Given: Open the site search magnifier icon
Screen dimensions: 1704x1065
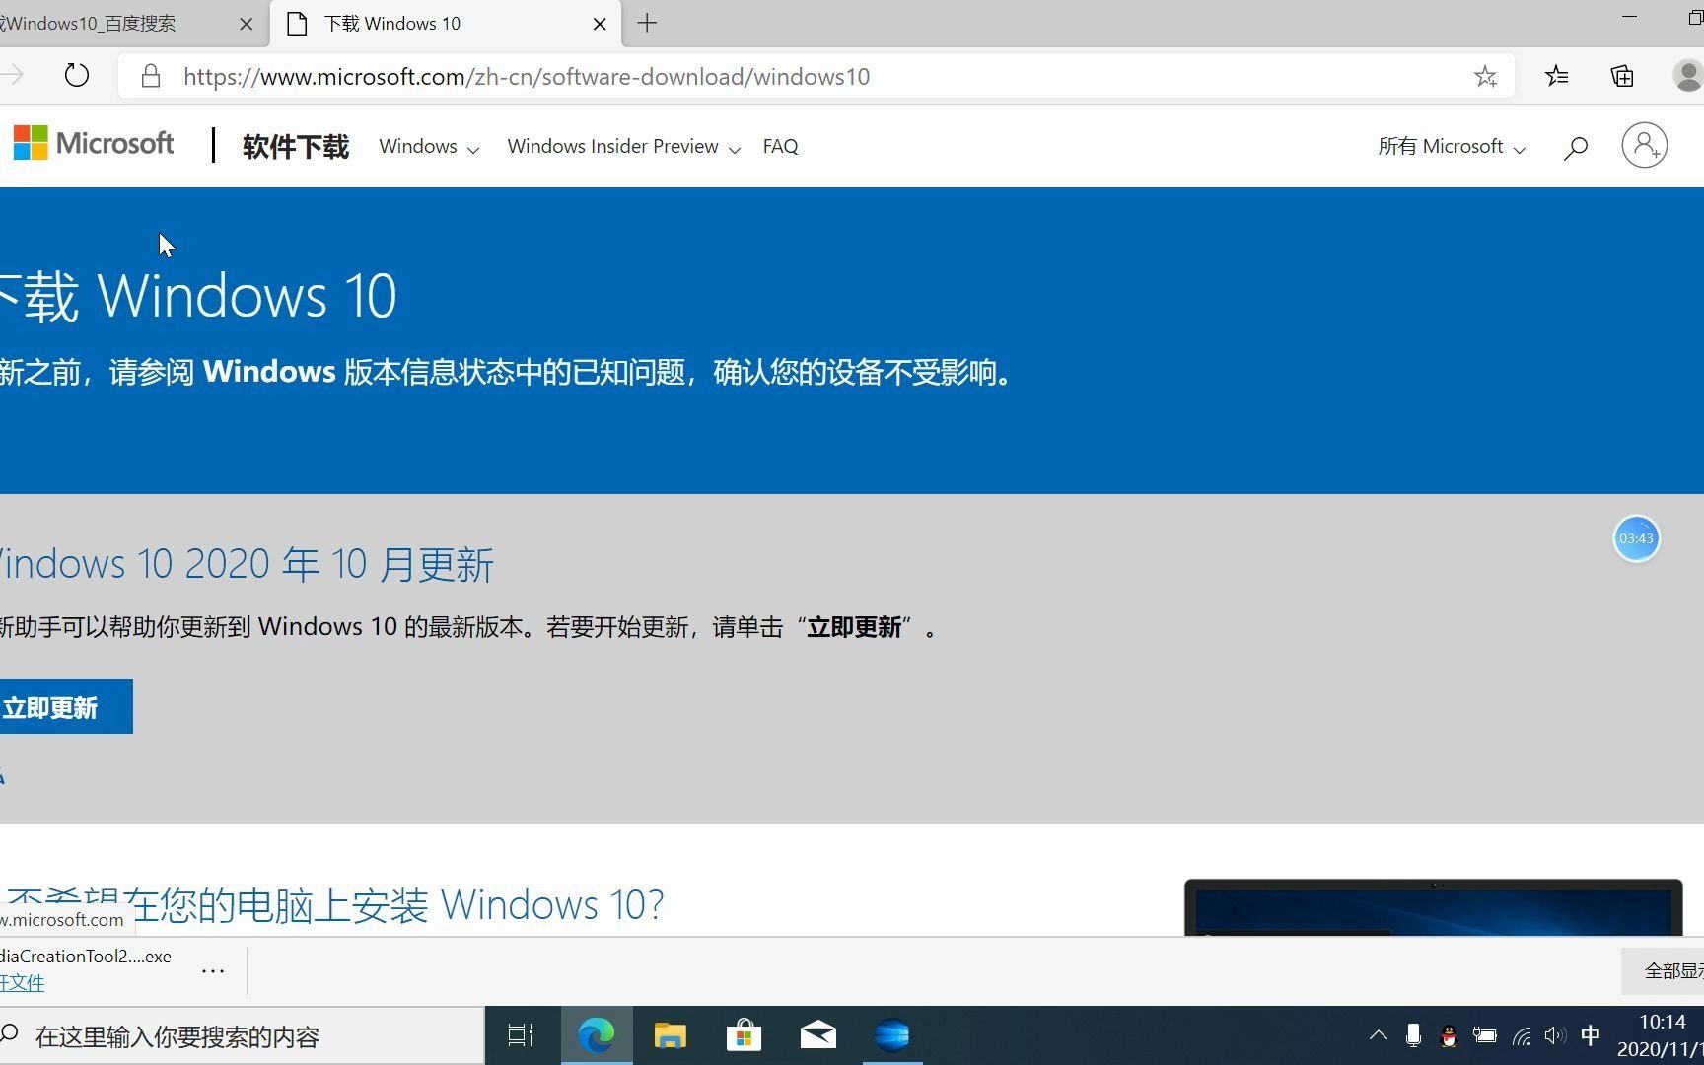Looking at the screenshot, I should point(1575,147).
